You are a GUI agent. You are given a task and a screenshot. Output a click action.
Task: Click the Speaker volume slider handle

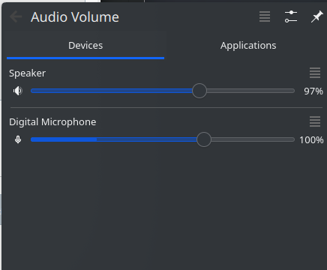tap(199, 91)
